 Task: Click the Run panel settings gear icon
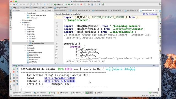tap(154, 66)
